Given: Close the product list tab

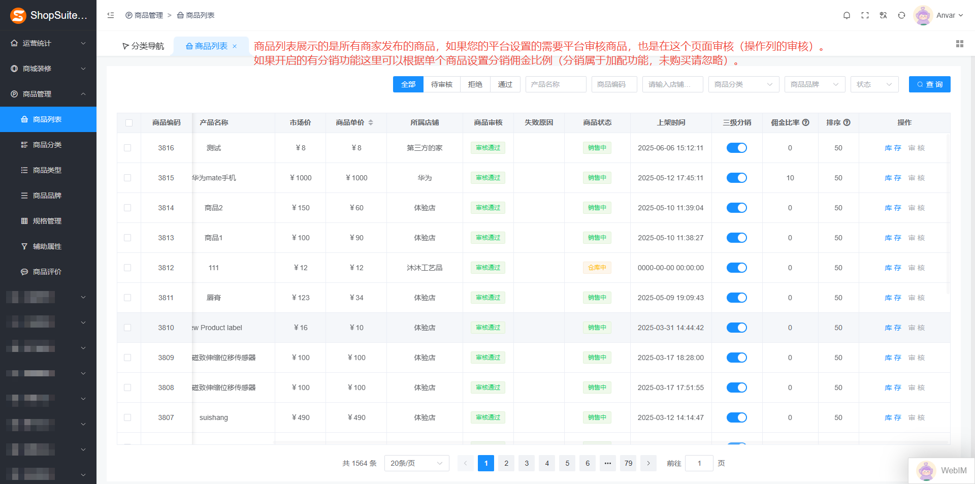Looking at the screenshot, I should tap(235, 46).
